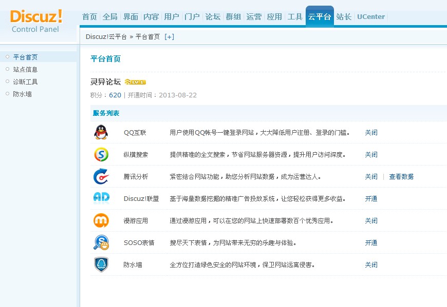Expand the [+] shortcut in breadcrumb
This screenshot has width=447, height=307.
click(x=169, y=37)
